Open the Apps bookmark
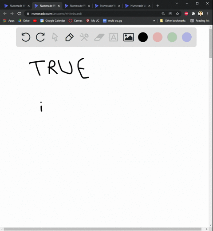The image size is (213, 231). 9,21
